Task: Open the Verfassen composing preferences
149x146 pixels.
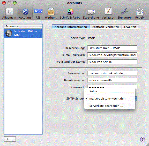Action: 108,13
